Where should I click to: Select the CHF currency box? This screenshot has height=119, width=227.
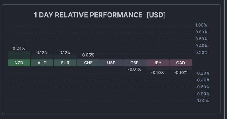[88, 63]
